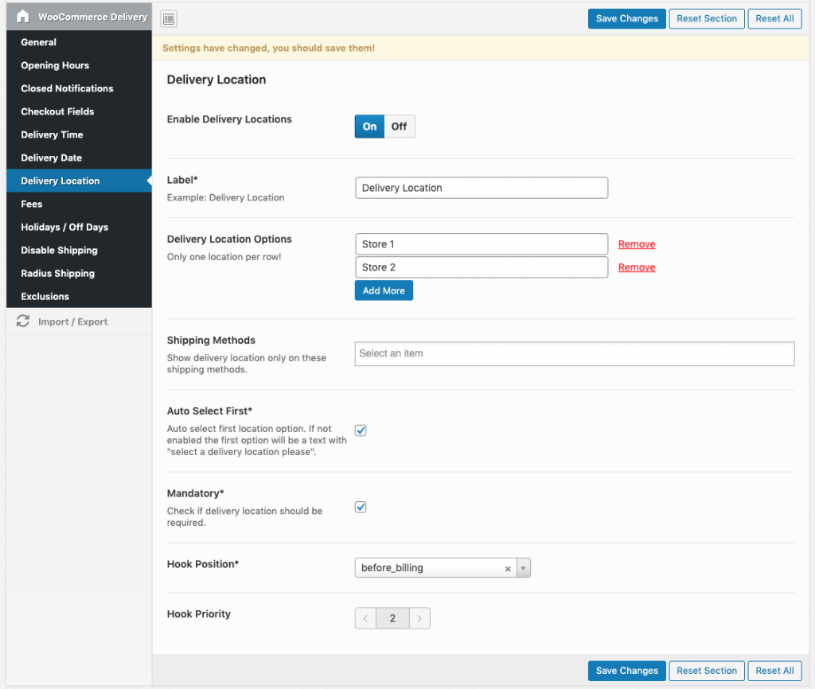Decrease Hook Priority with left arrow
Screen dimensions: 815x689
point(365,618)
